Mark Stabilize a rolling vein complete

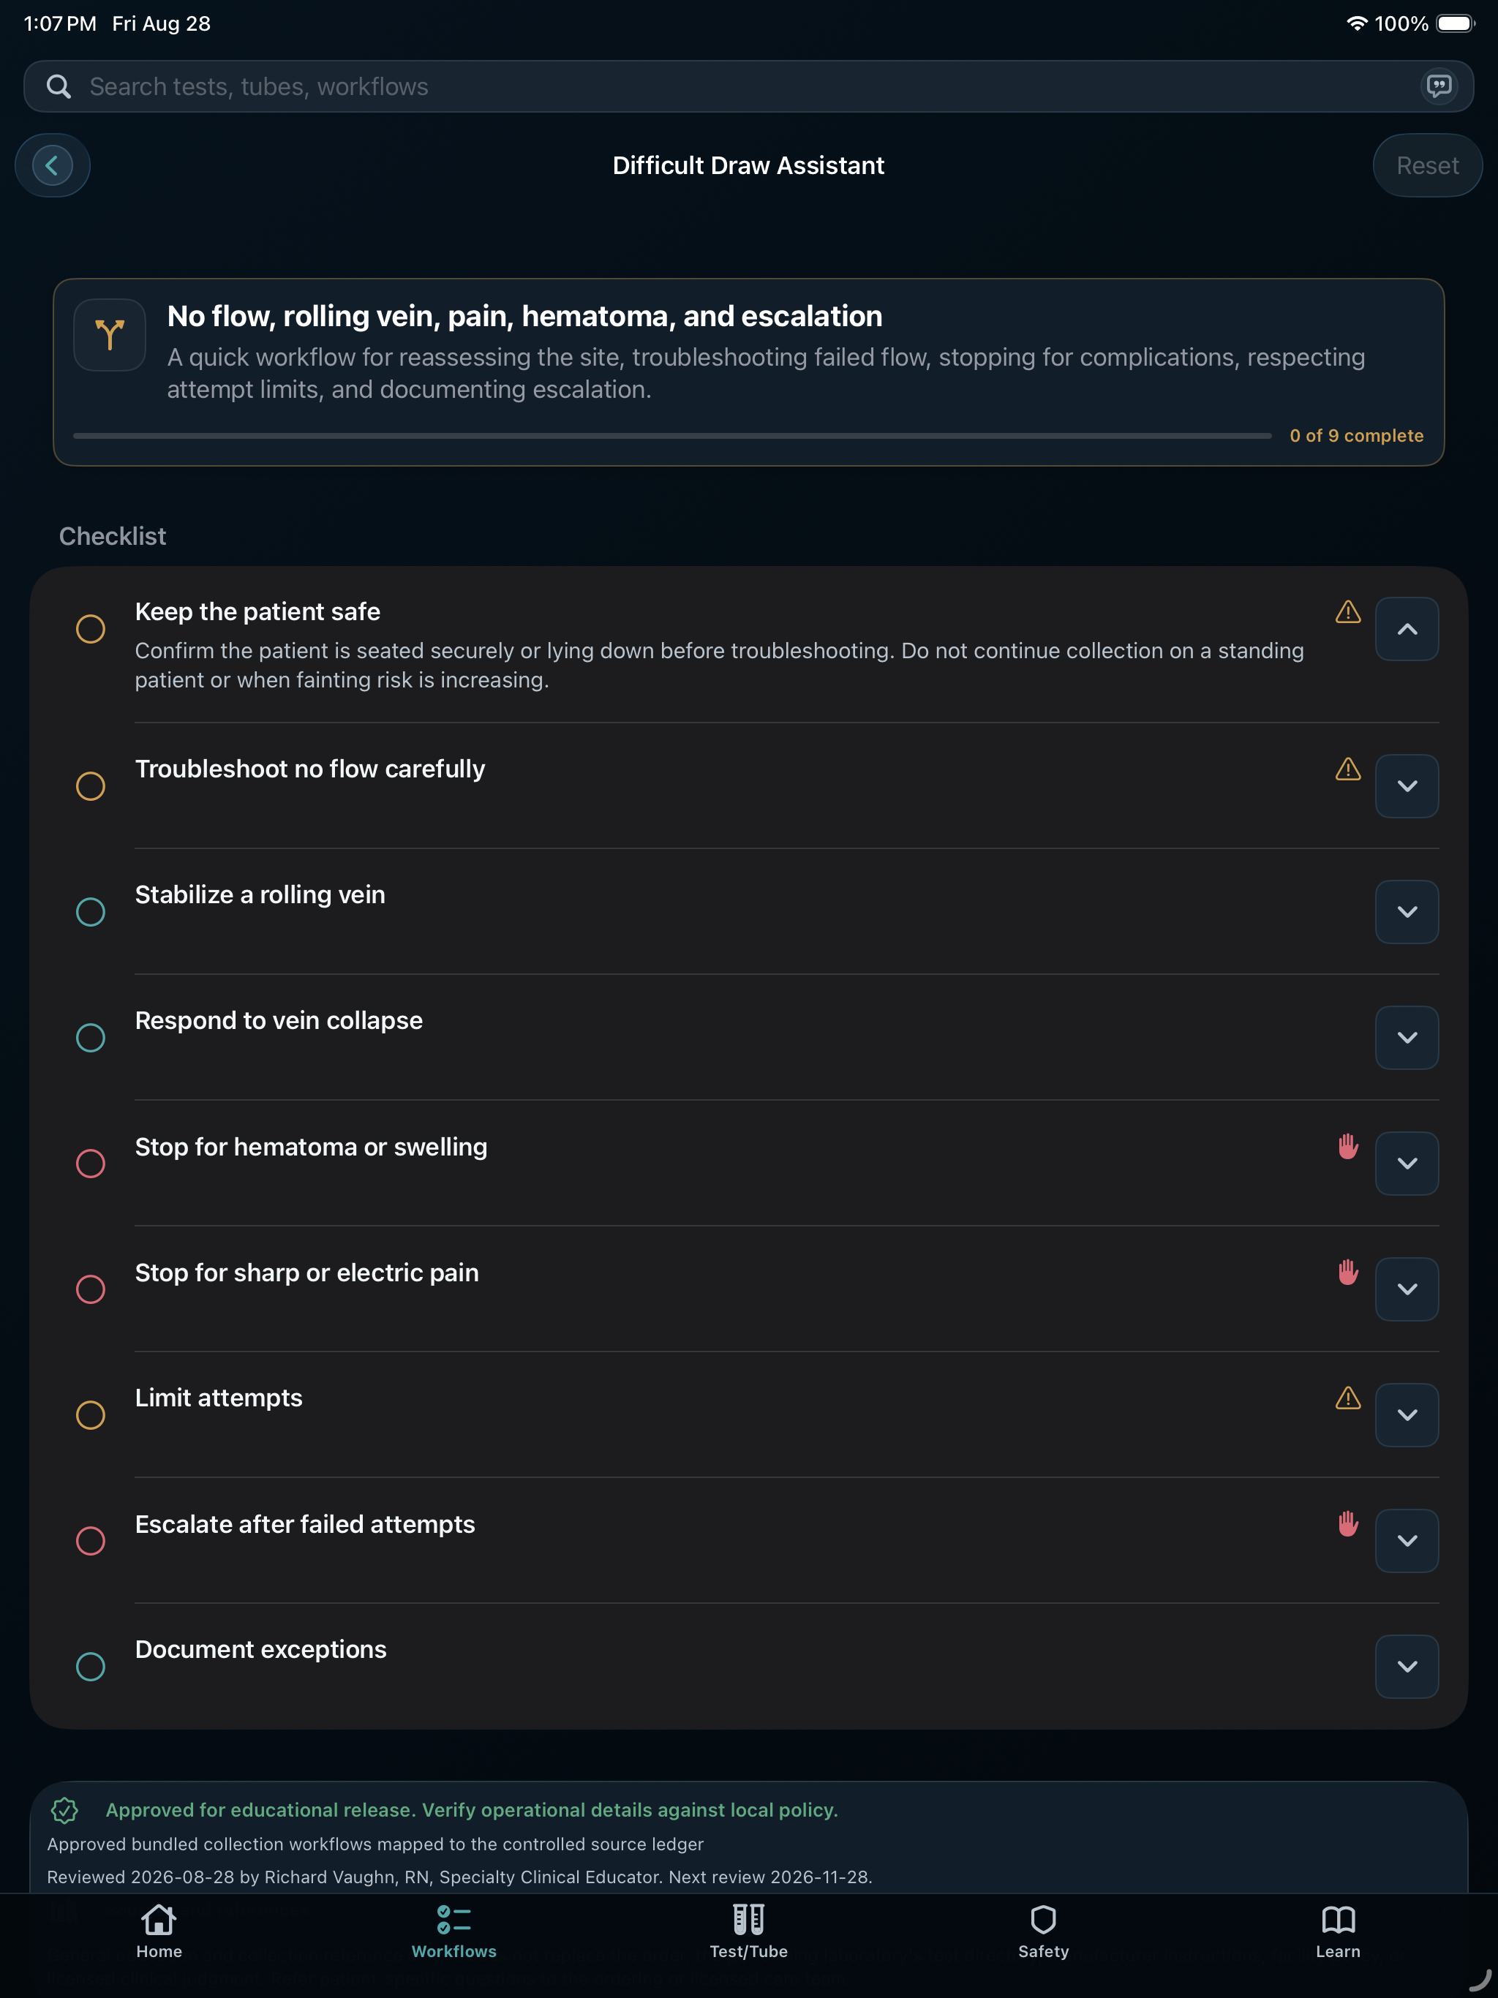tap(91, 911)
